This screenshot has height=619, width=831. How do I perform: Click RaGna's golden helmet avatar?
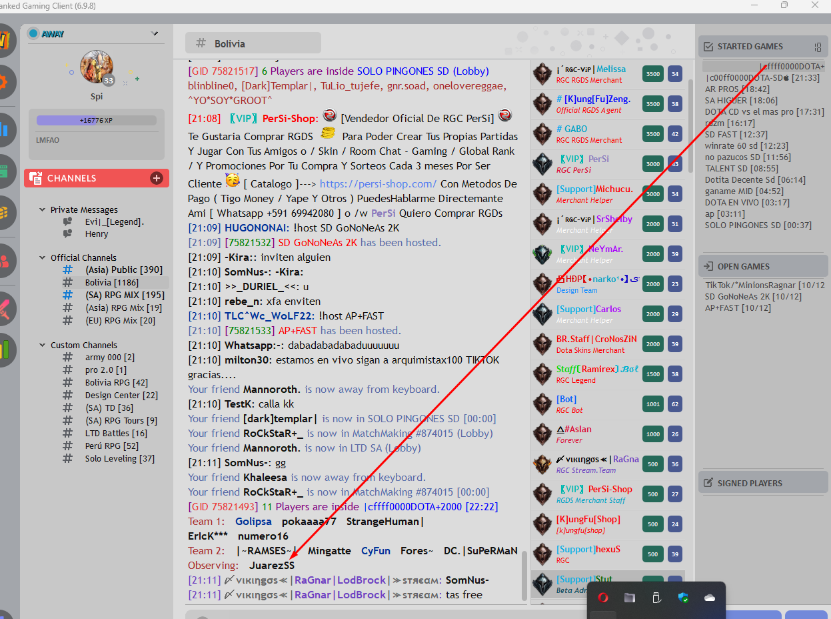coord(542,464)
